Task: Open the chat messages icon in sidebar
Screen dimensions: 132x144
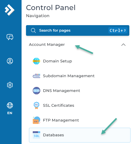Action: click(10, 37)
